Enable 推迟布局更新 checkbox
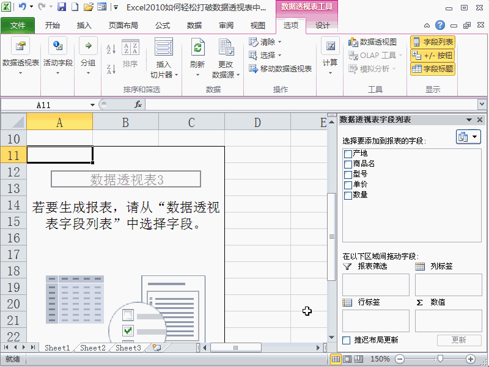Image resolution: width=489 pixels, height=367 pixels. tap(346, 340)
